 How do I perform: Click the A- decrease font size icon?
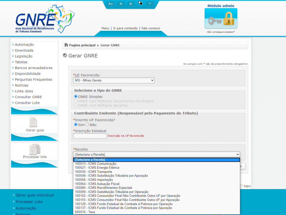pyautogui.click(x=131, y=4)
